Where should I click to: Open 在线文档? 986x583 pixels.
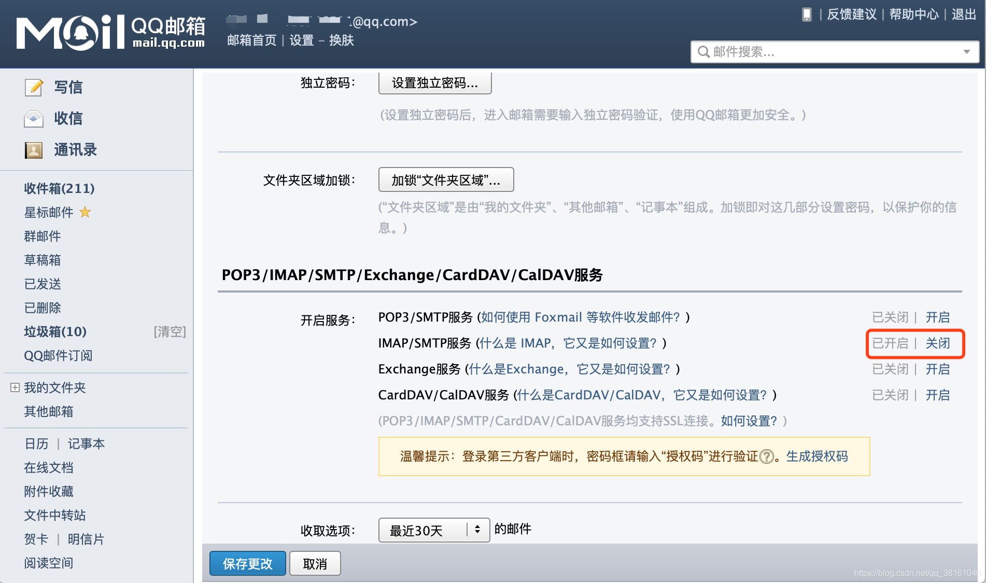click(x=49, y=467)
